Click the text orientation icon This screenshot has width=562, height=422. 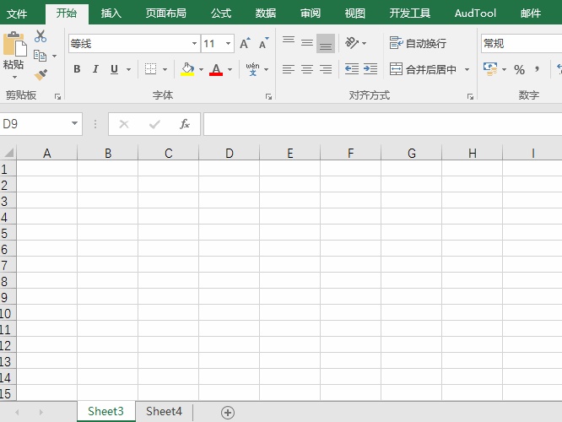point(352,43)
